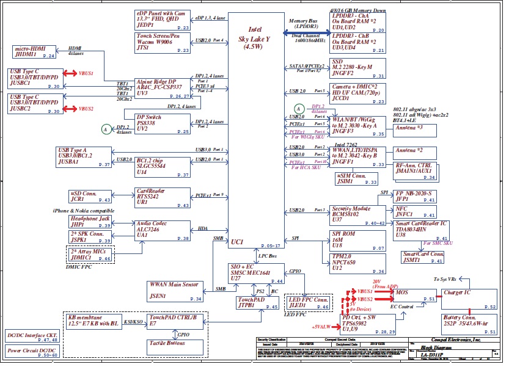Click the "To Sys VRs" label
Image resolution: width=520 pixels, height=367 pixels.
pos(445,279)
